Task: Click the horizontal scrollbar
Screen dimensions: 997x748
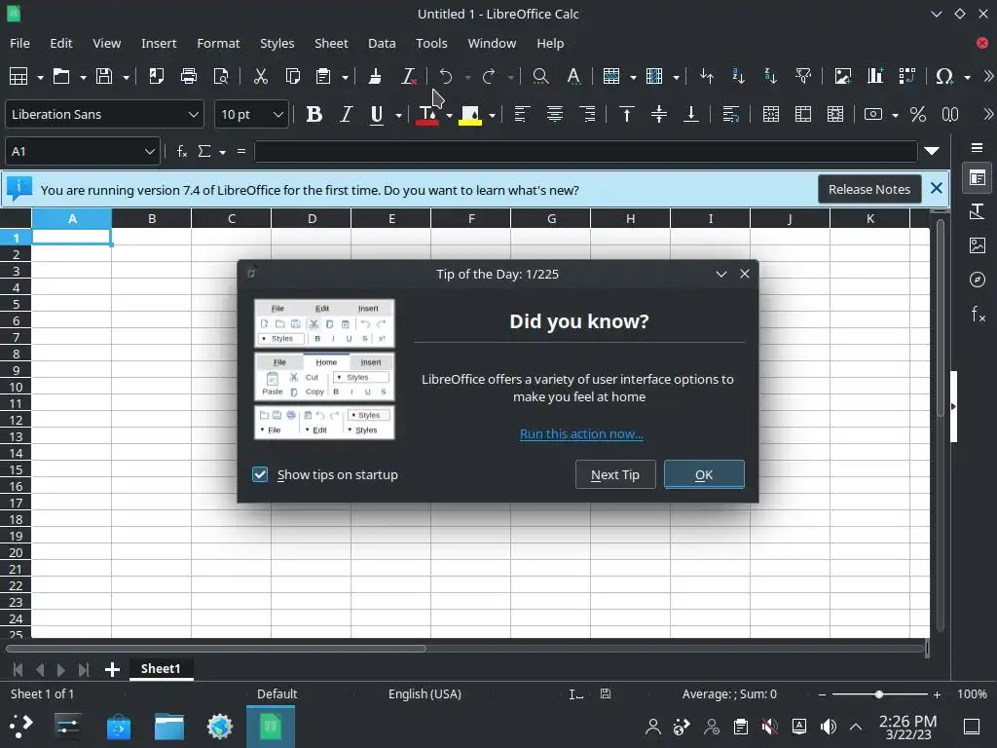Action: [x=465, y=649]
